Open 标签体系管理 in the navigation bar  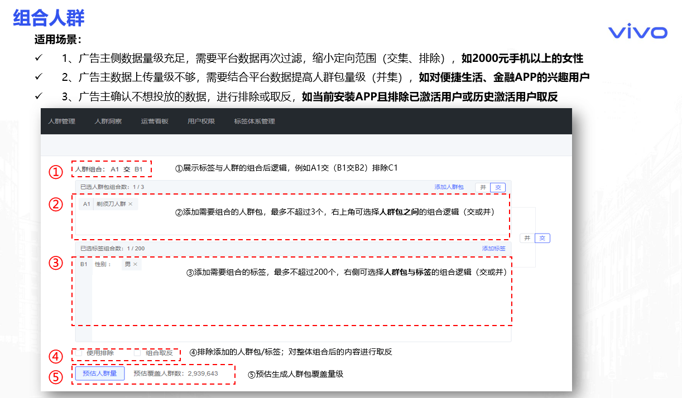point(254,122)
